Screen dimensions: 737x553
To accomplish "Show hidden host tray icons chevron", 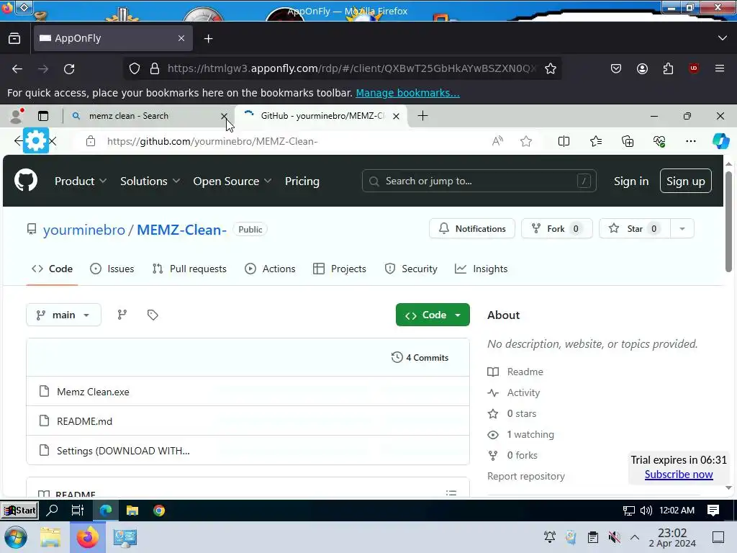I will click(x=635, y=537).
